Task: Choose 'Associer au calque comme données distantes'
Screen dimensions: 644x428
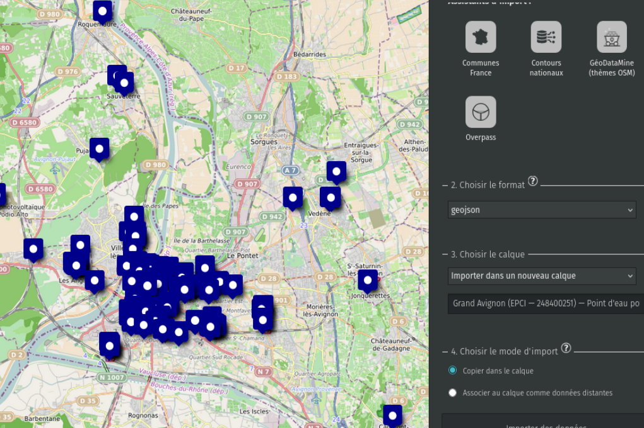Action: pos(452,393)
